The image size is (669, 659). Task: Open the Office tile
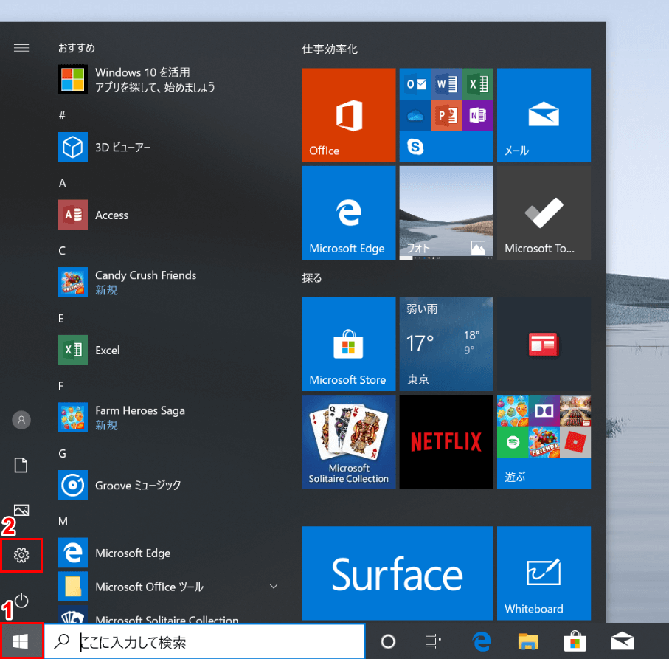(x=349, y=115)
